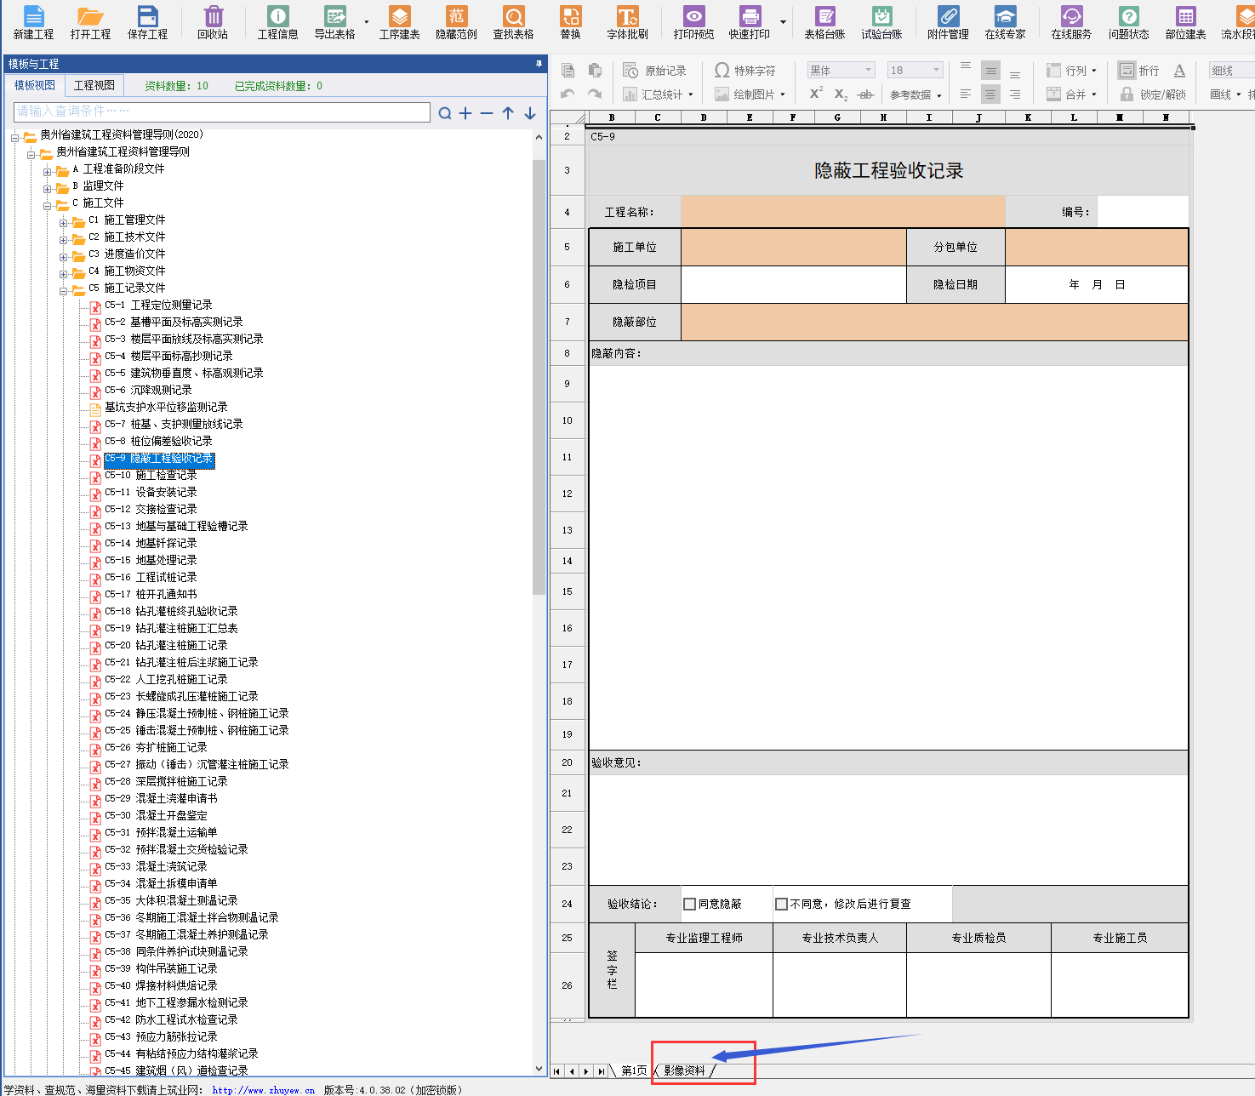
Task: Switch to the 工程视图 tab
Action: [94, 85]
